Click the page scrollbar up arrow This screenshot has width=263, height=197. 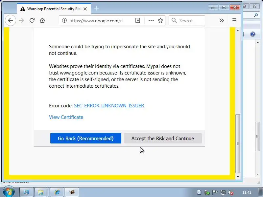[x=238, y=30]
